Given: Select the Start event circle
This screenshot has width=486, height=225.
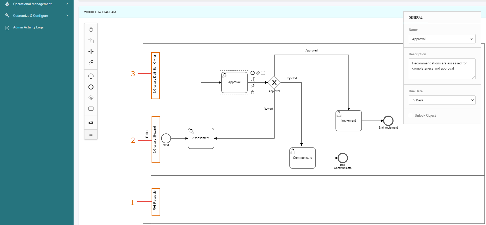Looking at the screenshot, I should pos(166,138).
